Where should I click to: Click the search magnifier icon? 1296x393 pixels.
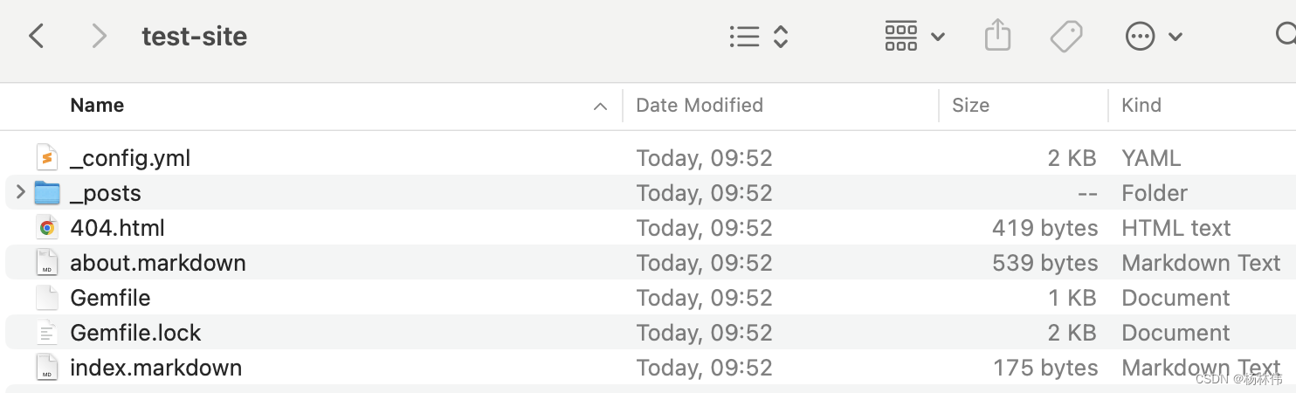[x=1286, y=35]
